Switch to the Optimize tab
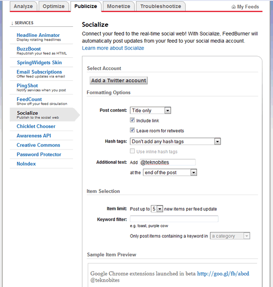 pos(54,6)
